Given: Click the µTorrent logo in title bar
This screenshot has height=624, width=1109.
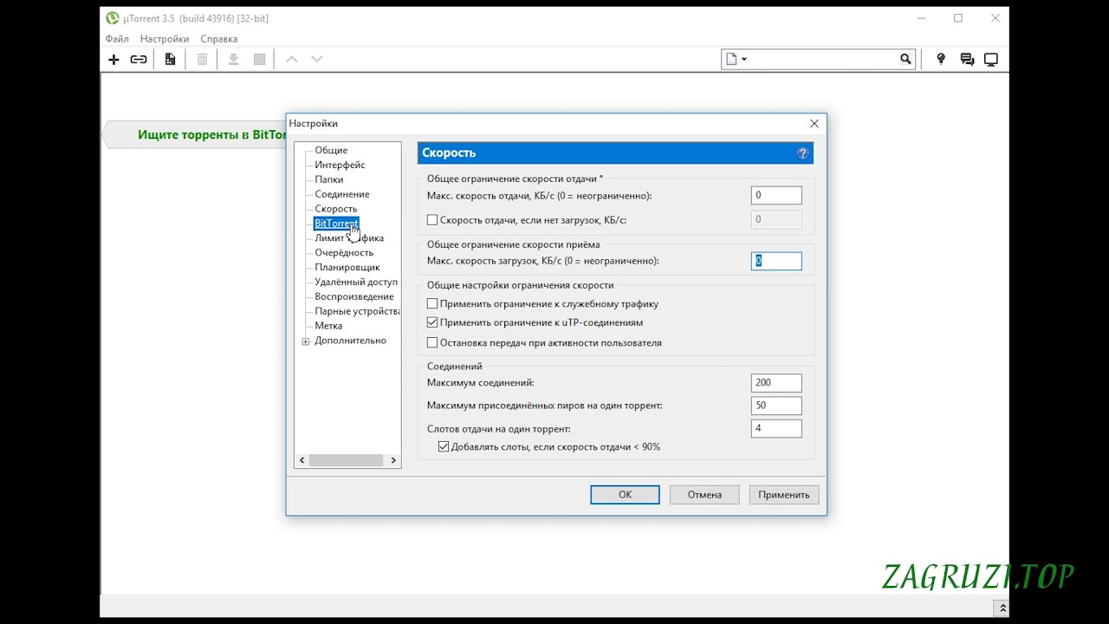Looking at the screenshot, I should 112,18.
